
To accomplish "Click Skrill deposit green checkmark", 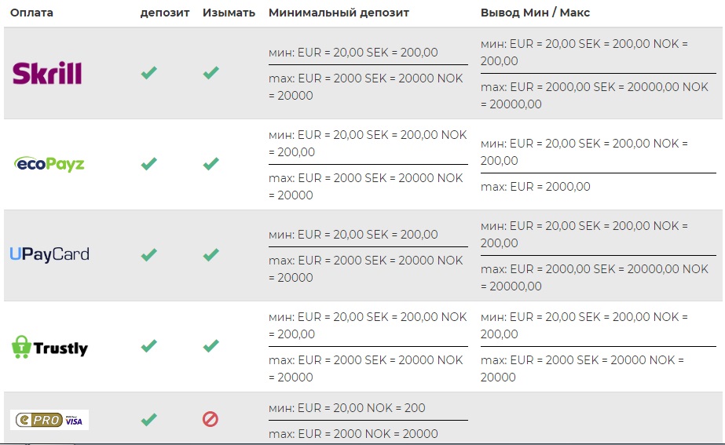I will tap(148, 73).
